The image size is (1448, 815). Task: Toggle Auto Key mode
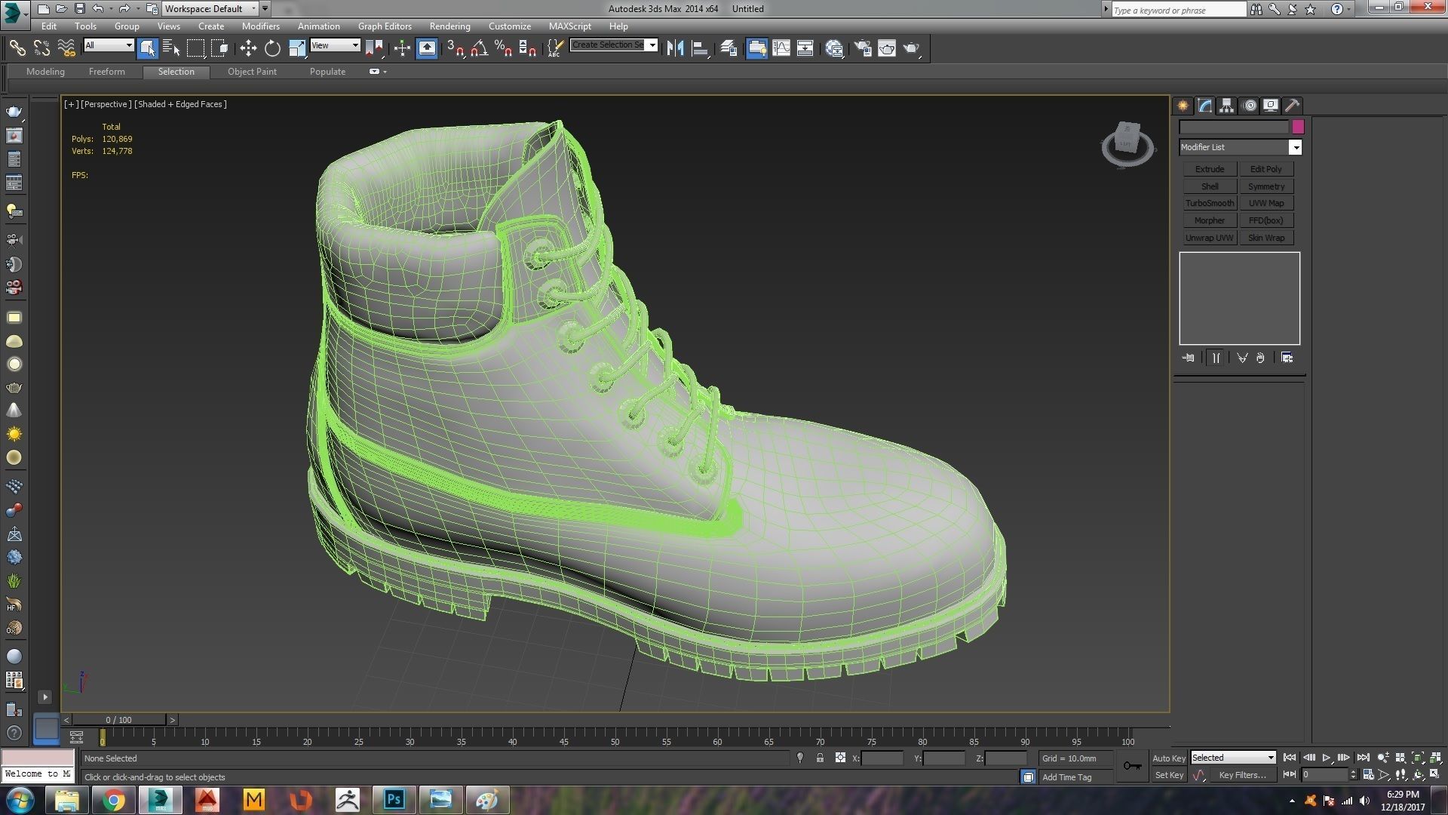tap(1168, 758)
